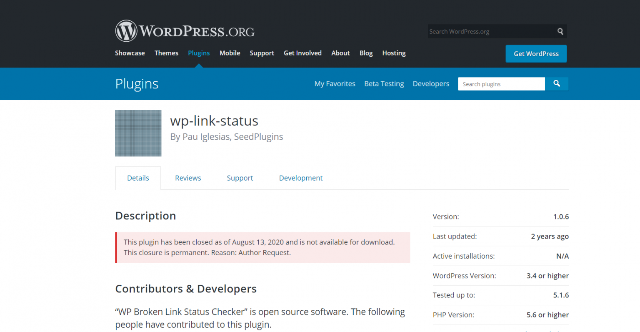The width and height of the screenshot is (640, 332).
Task: Open the Showcase menu item
Action: click(x=130, y=53)
